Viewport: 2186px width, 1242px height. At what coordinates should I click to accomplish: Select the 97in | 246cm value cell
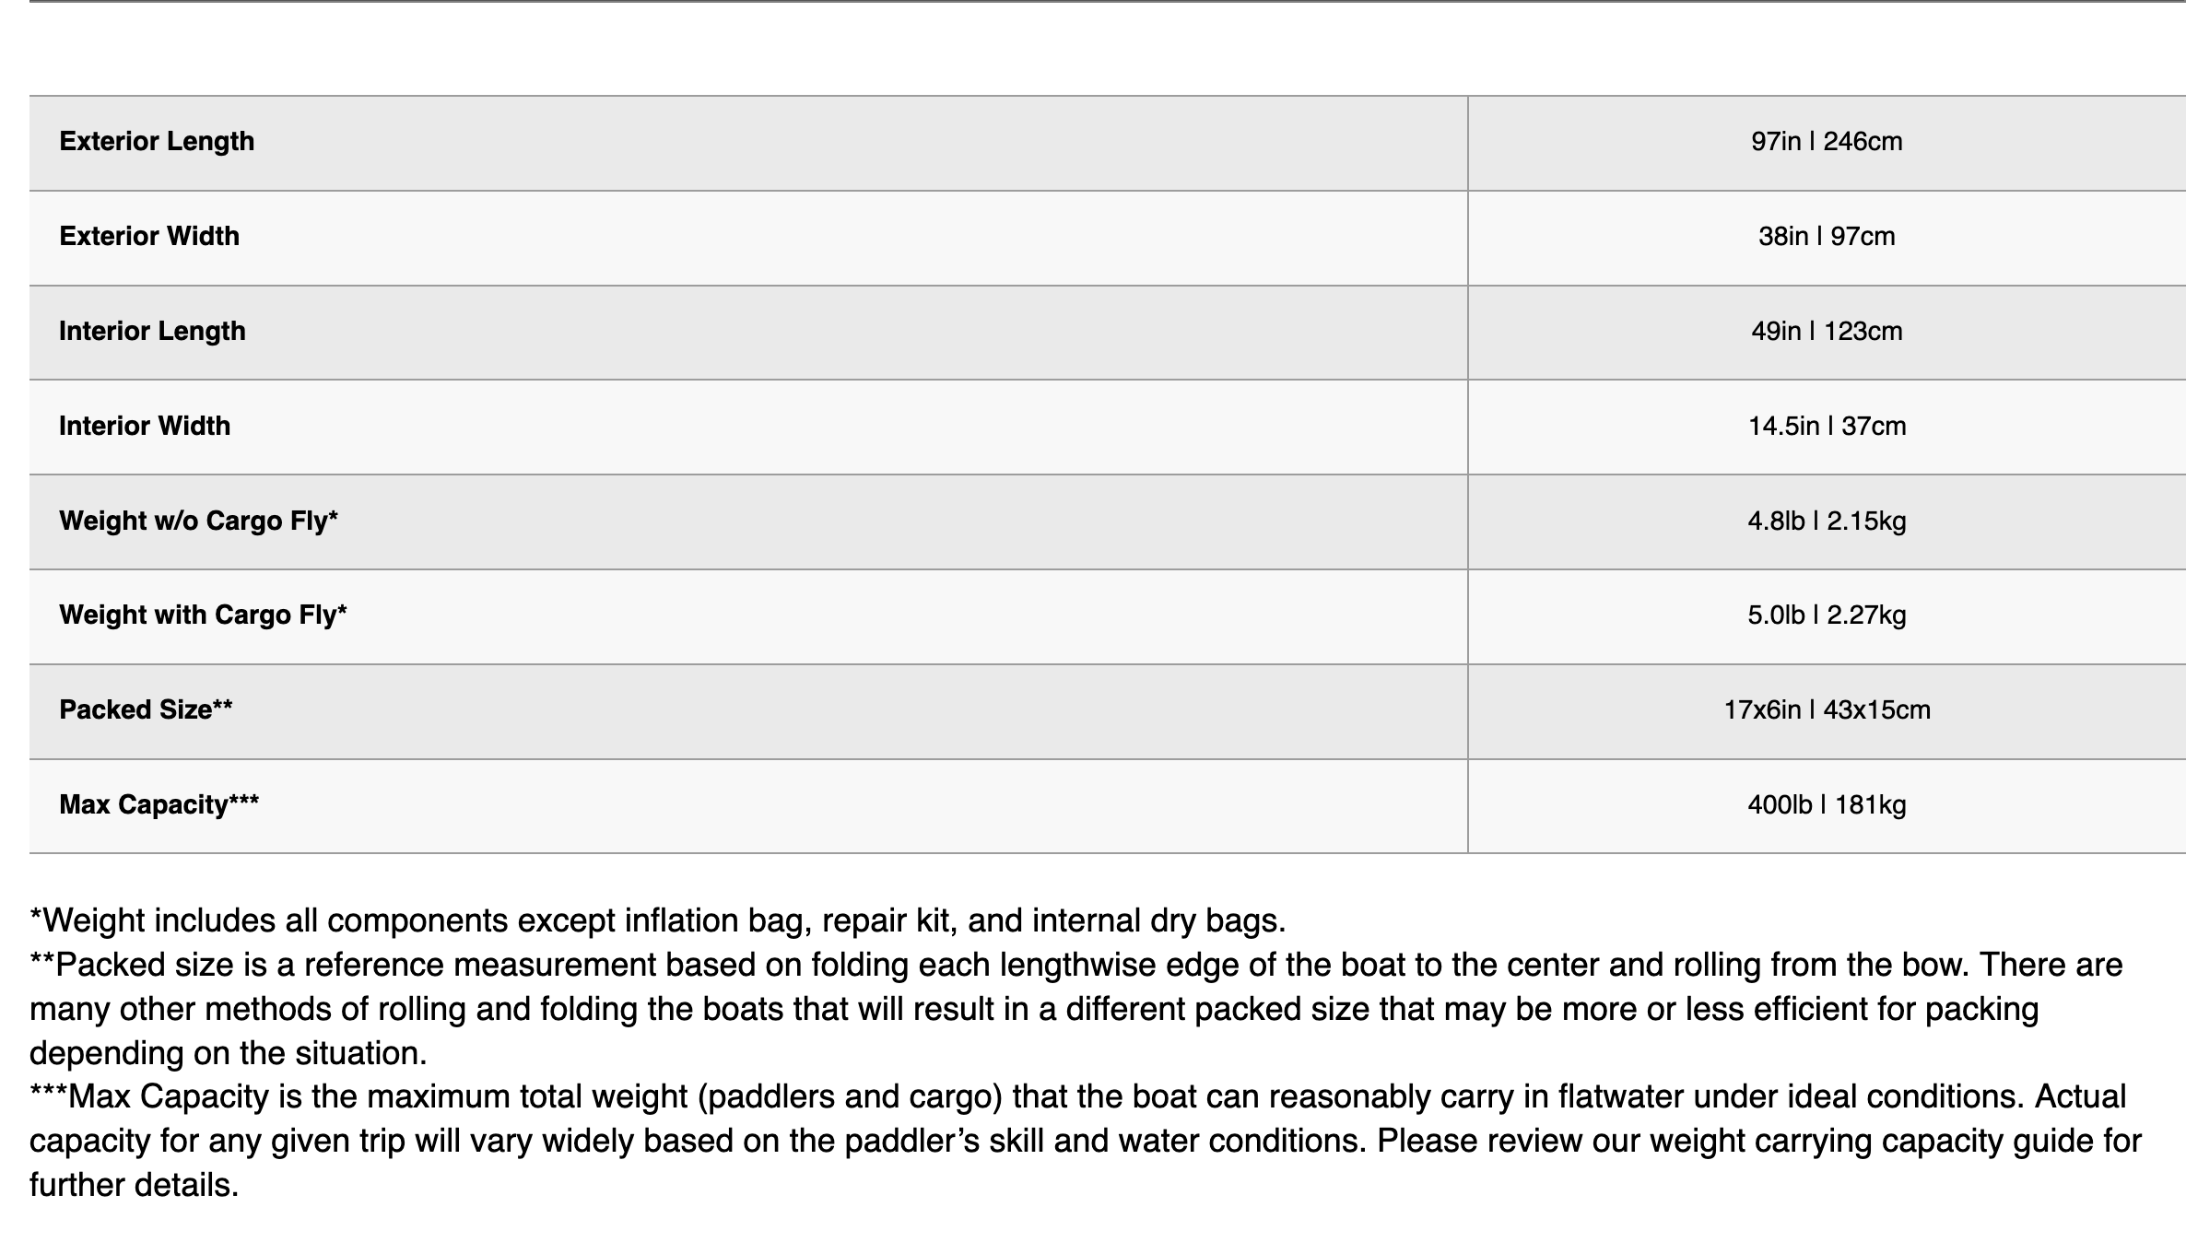pos(1827,142)
